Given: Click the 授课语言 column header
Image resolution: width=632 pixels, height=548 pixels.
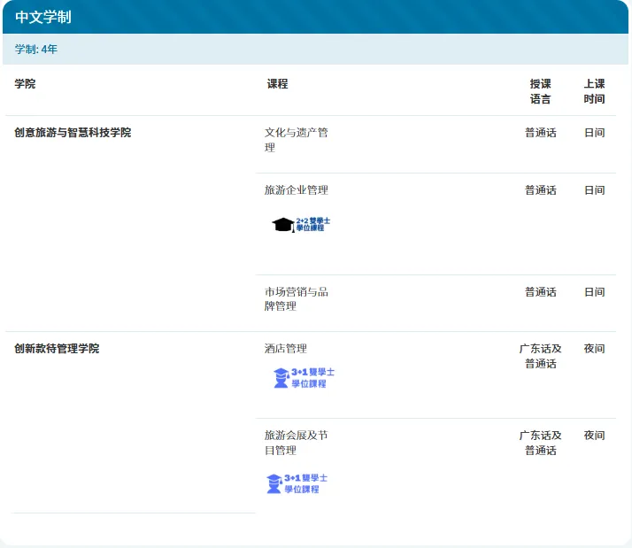Looking at the screenshot, I should 540,91.
